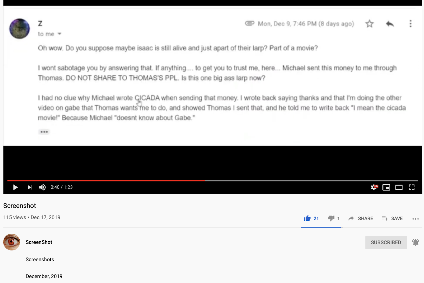Skip to next video
The image size is (424, 283).
[x=30, y=187]
